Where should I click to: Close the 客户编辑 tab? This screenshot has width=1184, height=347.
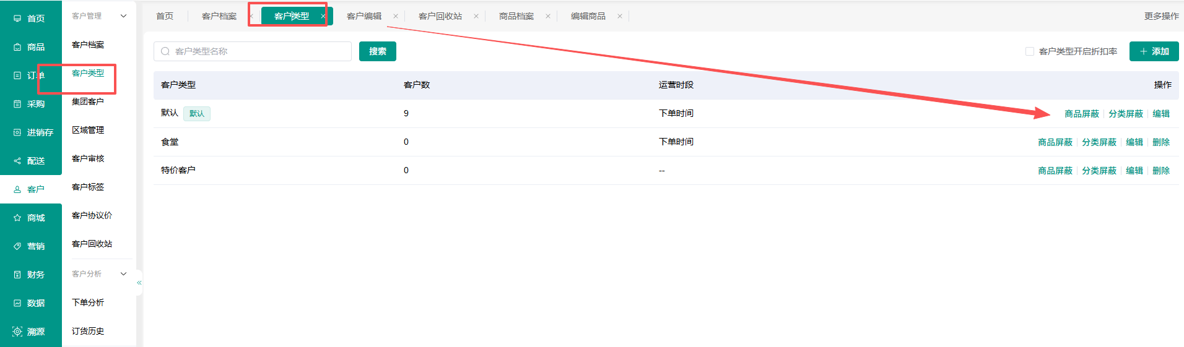pos(396,16)
